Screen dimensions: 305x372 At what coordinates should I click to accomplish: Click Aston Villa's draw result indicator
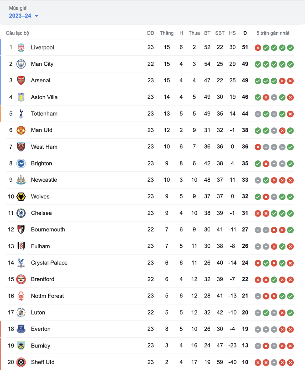click(273, 97)
